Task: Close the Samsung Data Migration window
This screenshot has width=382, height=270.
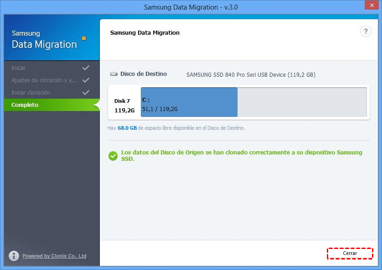Action: tap(372, 5)
